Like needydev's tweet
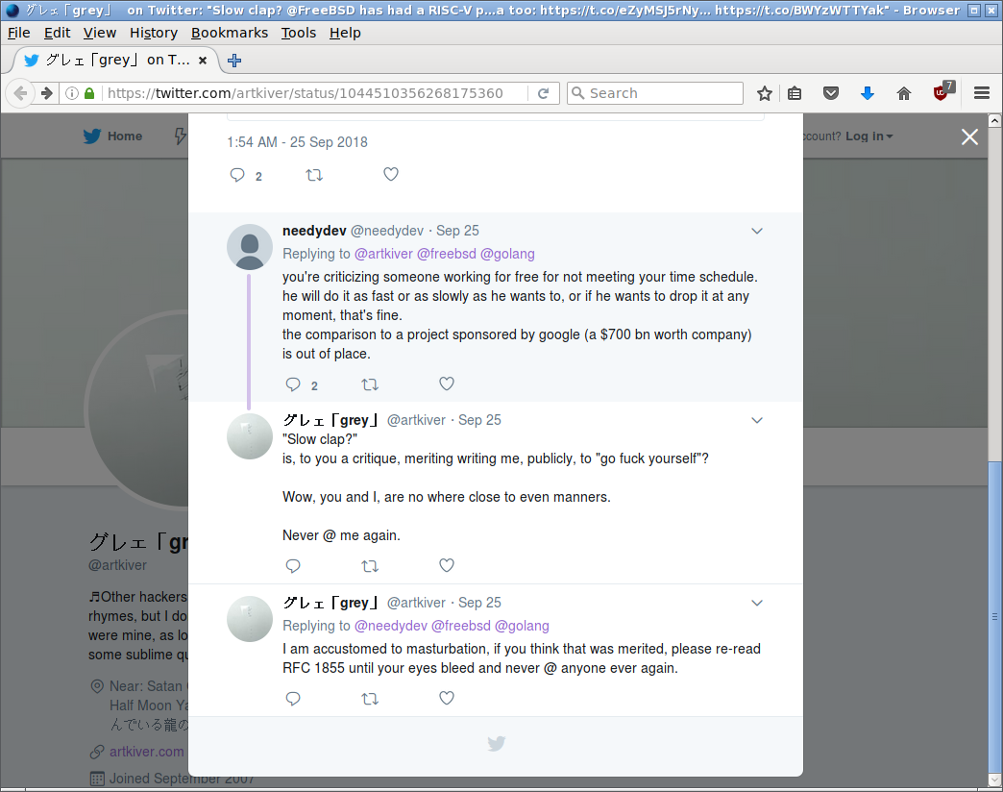This screenshot has height=792, width=1003. (447, 384)
